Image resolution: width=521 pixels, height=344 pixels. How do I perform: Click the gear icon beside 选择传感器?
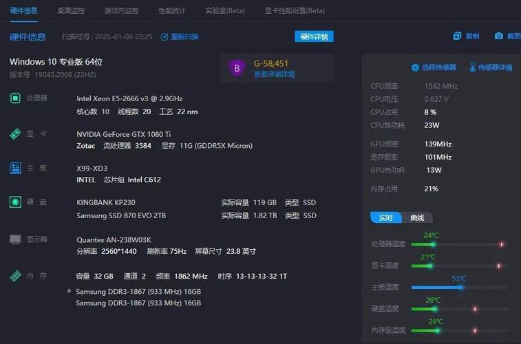click(415, 67)
